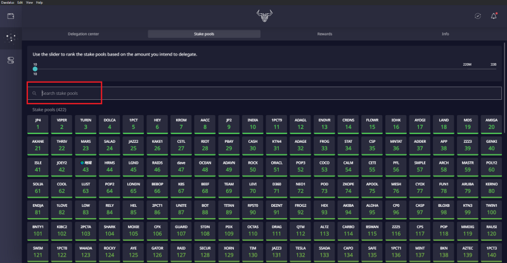Choose the MARS pool ranked 23
507x263 pixels.
[86, 145]
